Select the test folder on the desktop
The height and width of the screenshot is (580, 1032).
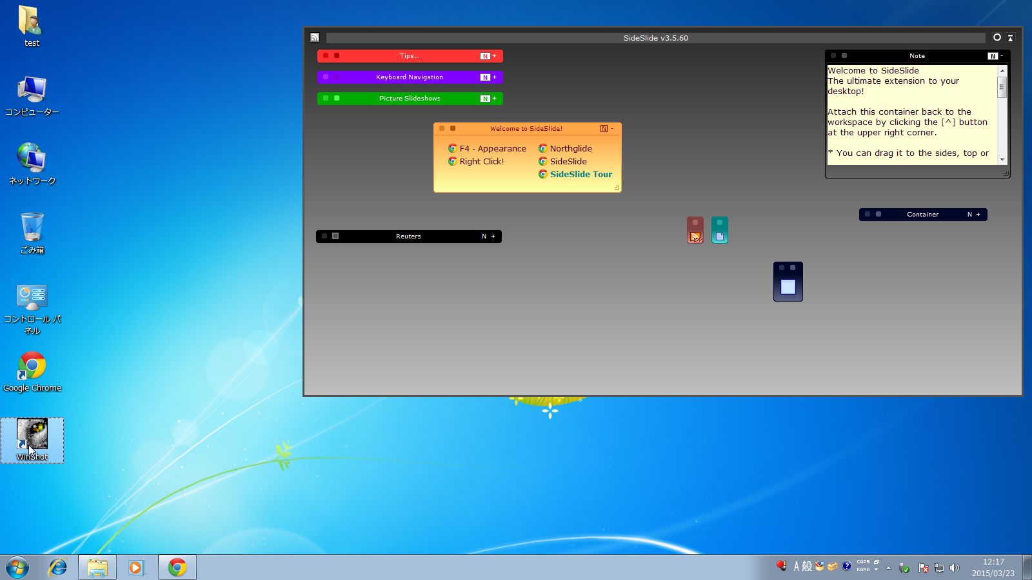pos(32,26)
